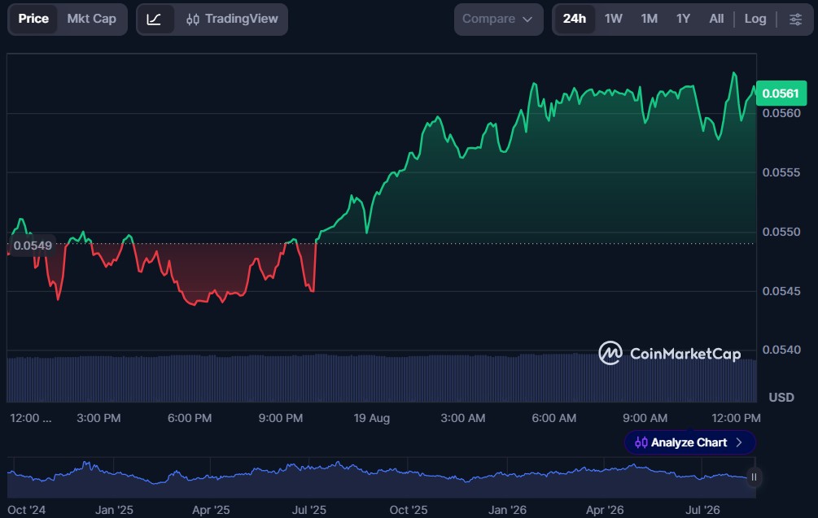
Task: Click Jul '26 on the range navigator
Action: tap(702, 510)
